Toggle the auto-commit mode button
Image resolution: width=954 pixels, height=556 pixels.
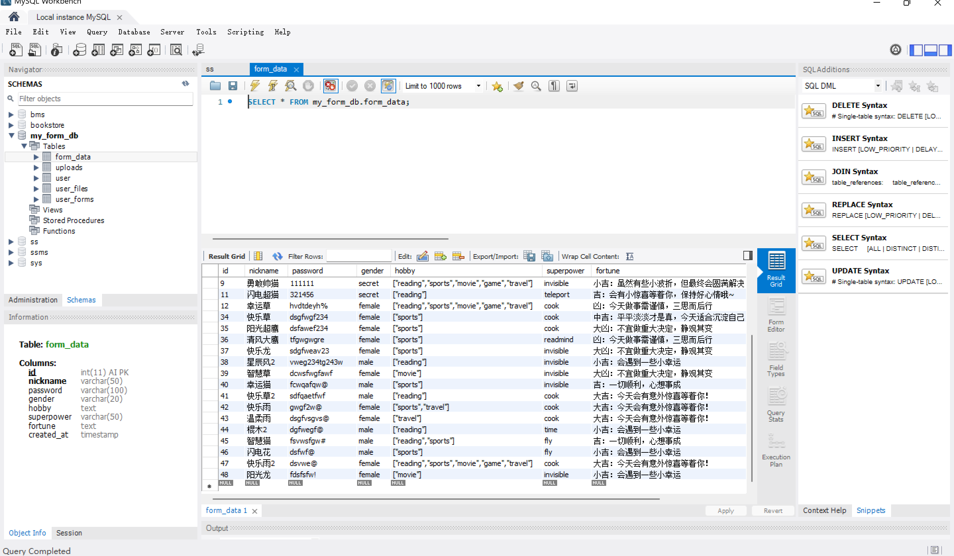point(388,86)
